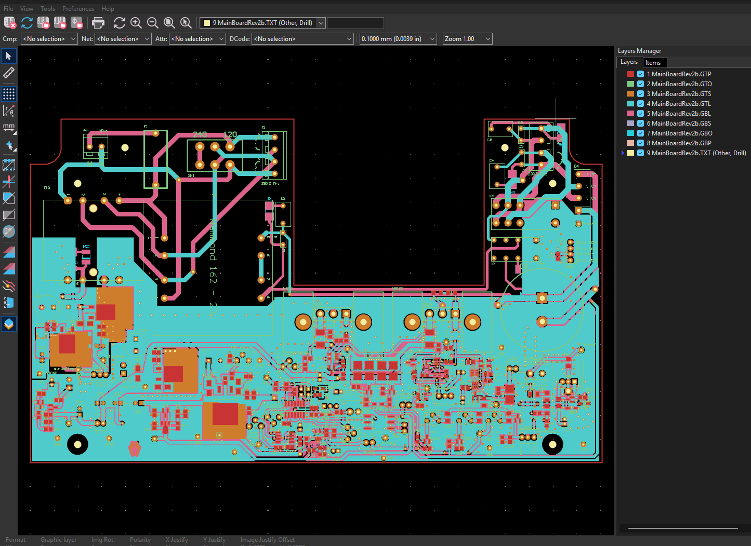The image size is (751, 546).
Task: Toggle visibility of MainBoardRev2b.GBO layer
Action: (x=641, y=133)
